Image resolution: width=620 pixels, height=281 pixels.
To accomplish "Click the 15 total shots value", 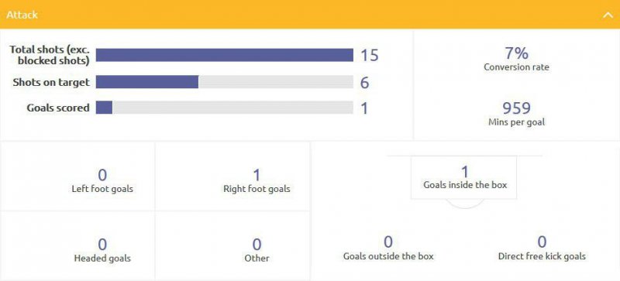I will [x=370, y=55].
